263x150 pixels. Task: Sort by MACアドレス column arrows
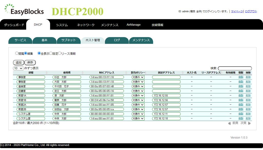(126, 73)
